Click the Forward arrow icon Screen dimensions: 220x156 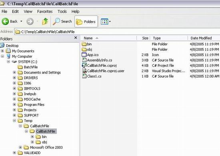[30, 22]
